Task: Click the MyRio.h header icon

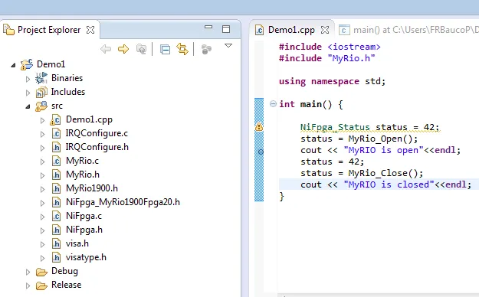Action: tap(56, 175)
